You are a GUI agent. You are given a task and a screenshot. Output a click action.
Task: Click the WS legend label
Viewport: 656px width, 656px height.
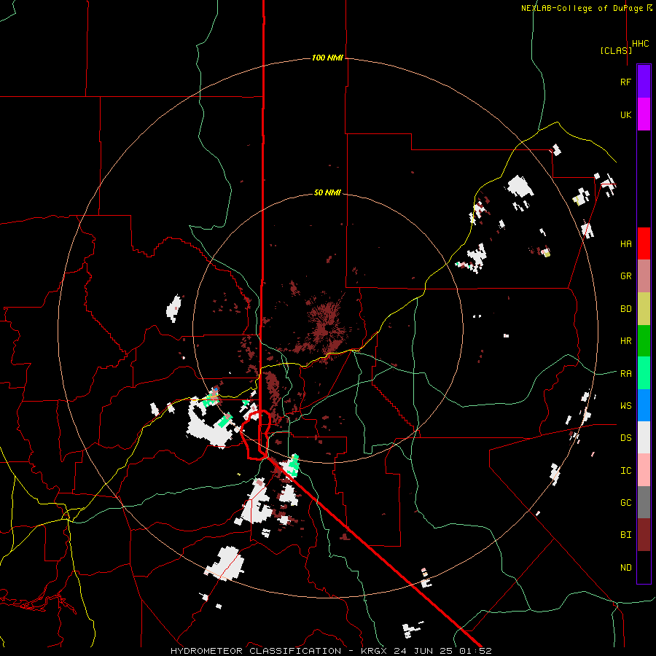point(625,405)
